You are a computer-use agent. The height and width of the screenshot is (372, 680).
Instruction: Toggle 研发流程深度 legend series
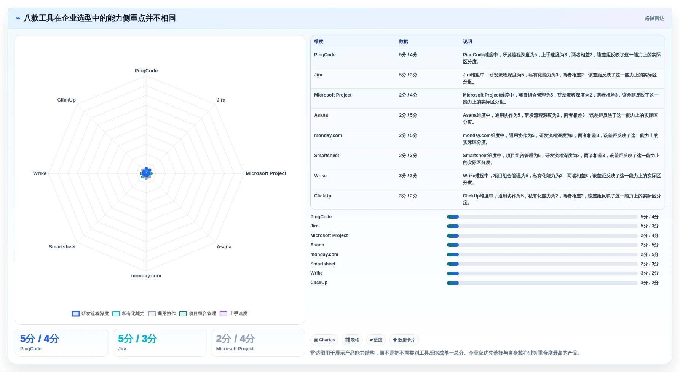tap(90, 313)
